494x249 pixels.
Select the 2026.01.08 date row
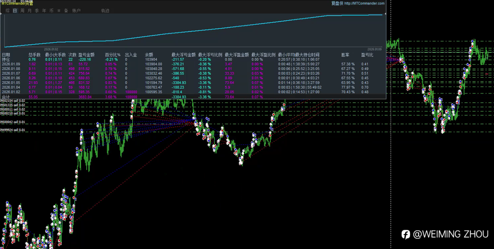click(11, 69)
